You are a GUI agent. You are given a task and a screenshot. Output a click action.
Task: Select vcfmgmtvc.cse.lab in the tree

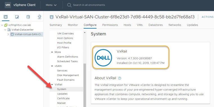(20, 25)
